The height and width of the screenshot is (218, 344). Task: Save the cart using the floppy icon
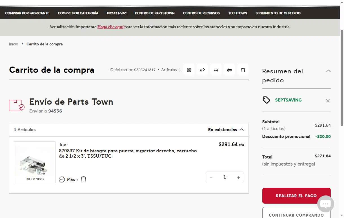189,70
